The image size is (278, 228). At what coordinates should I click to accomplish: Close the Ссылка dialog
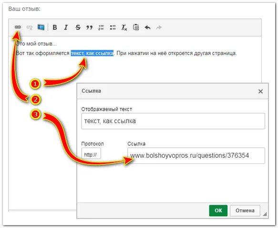(x=260, y=91)
